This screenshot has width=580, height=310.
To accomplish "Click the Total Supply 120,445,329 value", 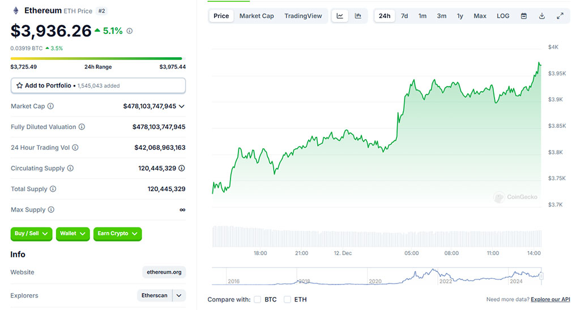I will pos(167,189).
